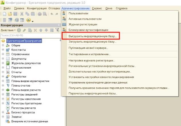This screenshot has height=126, width=181.
Task: Expand the Бизнес-процессы tree node
Action: pyautogui.click(x=3, y=112)
